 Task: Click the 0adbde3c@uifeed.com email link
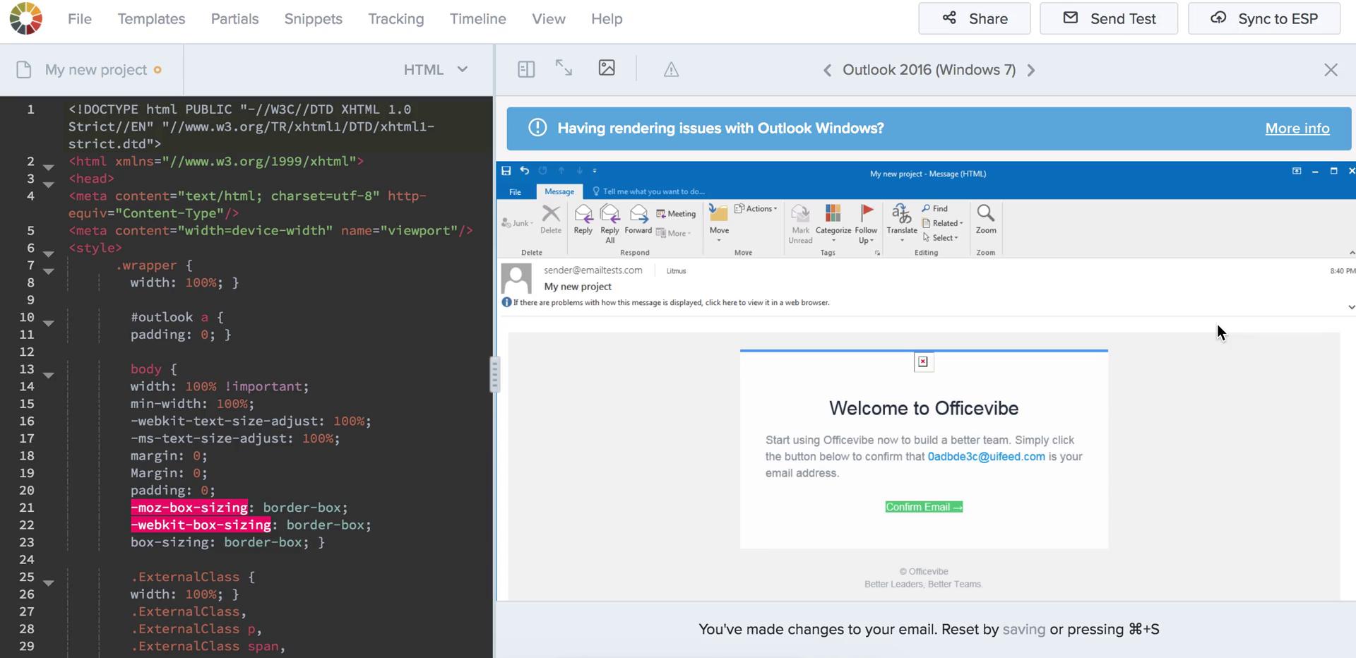click(x=986, y=457)
